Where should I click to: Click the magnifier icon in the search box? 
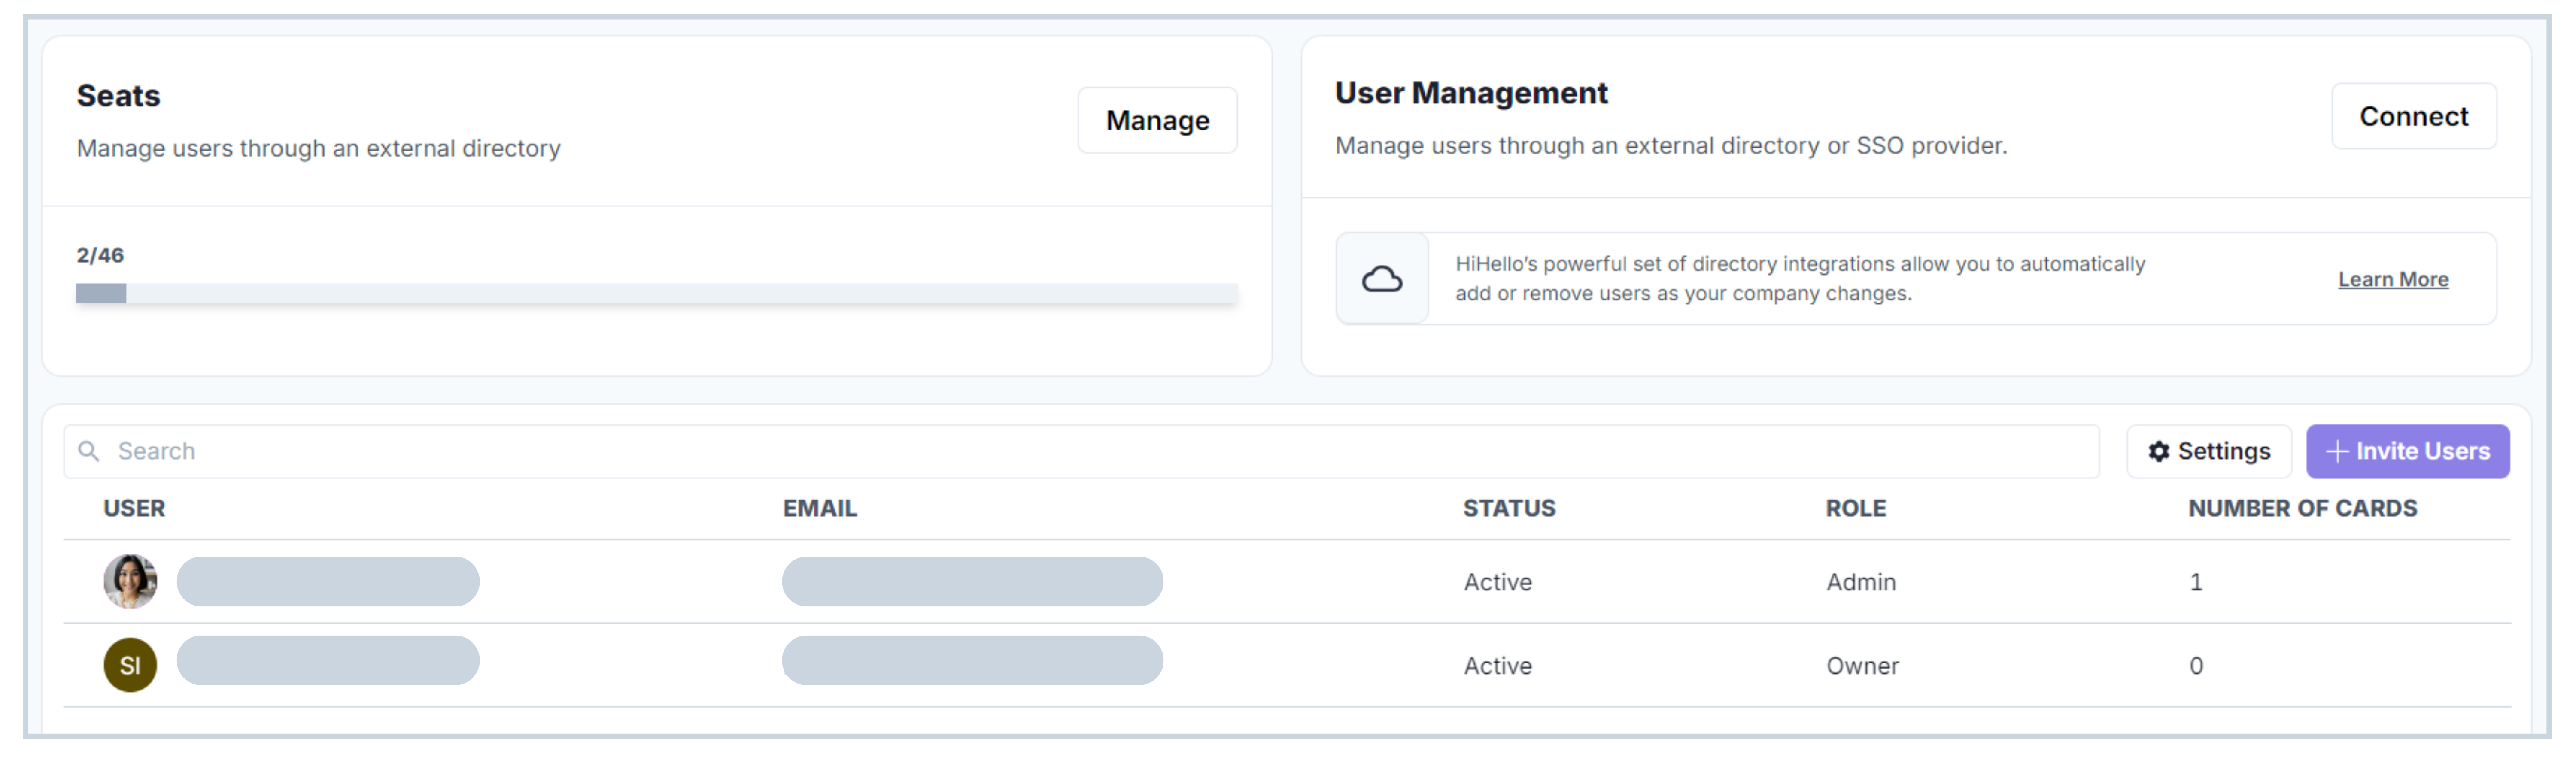click(x=89, y=451)
